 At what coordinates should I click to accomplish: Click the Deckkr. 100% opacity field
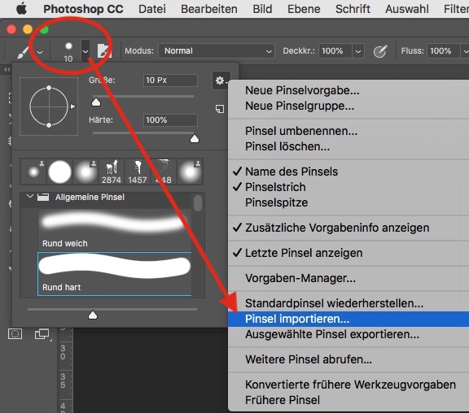click(x=335, y=50)
